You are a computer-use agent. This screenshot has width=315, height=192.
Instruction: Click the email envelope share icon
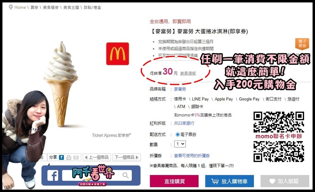click(x=76, y=158)
